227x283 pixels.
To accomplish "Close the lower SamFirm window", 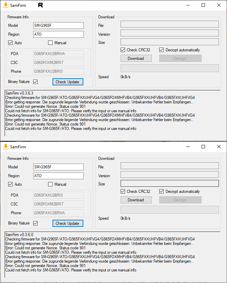I will [x=219, y=147].
